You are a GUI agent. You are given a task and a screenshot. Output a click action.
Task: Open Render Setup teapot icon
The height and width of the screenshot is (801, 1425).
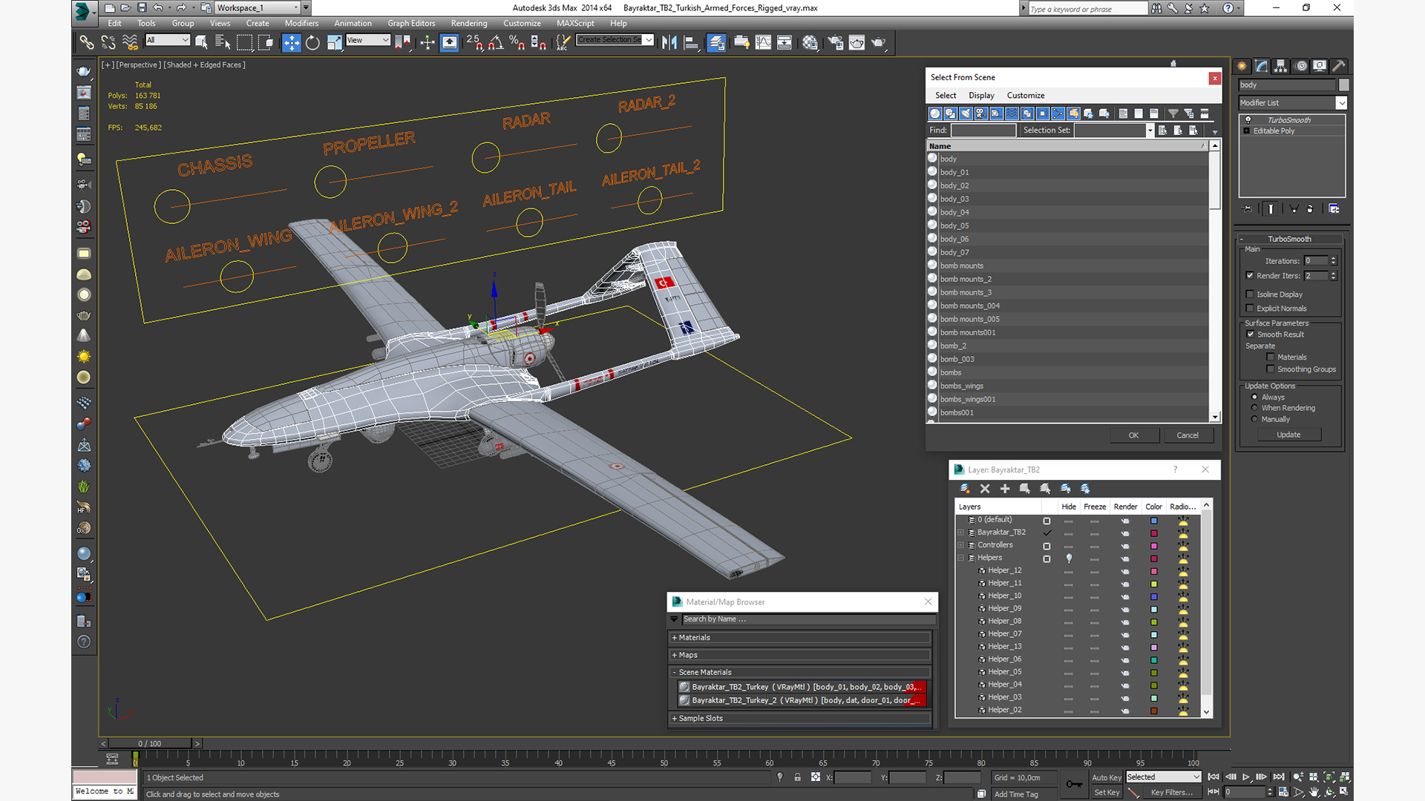(835, 43)
